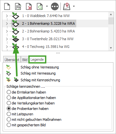
Task: Click the new blank document icon
Action: [7, 6]
